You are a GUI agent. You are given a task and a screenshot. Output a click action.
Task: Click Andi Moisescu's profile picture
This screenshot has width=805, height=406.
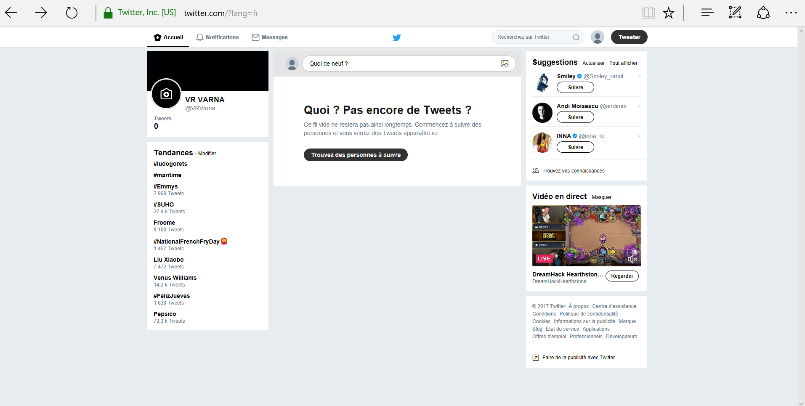[x=542, y=112]
